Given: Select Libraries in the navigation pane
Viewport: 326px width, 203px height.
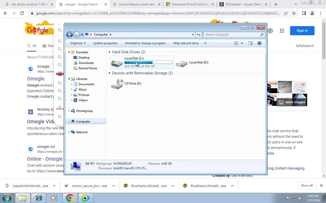Looking at the screenshot, I should 82,79.
